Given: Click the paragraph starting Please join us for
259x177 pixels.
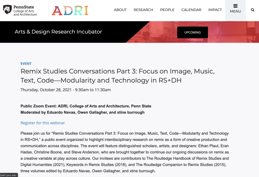Looking at the screenshot, I should click(124, 152).
